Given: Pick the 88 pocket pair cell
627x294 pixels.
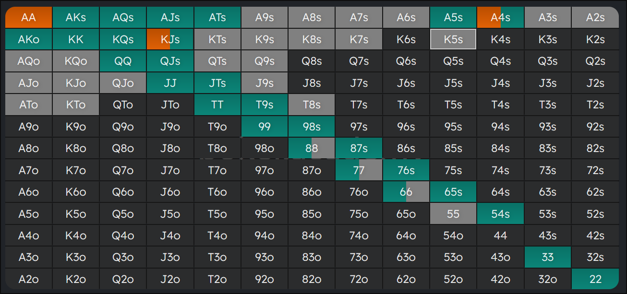Looking at the screenshot, I should 312,148.
